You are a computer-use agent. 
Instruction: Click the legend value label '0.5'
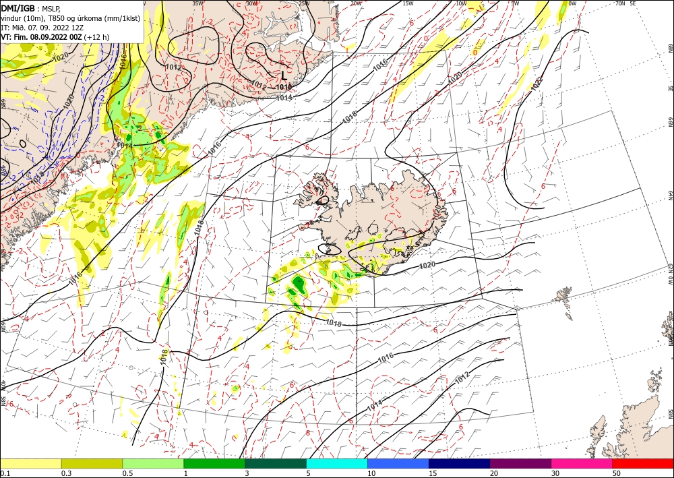[x=127, y=473]
